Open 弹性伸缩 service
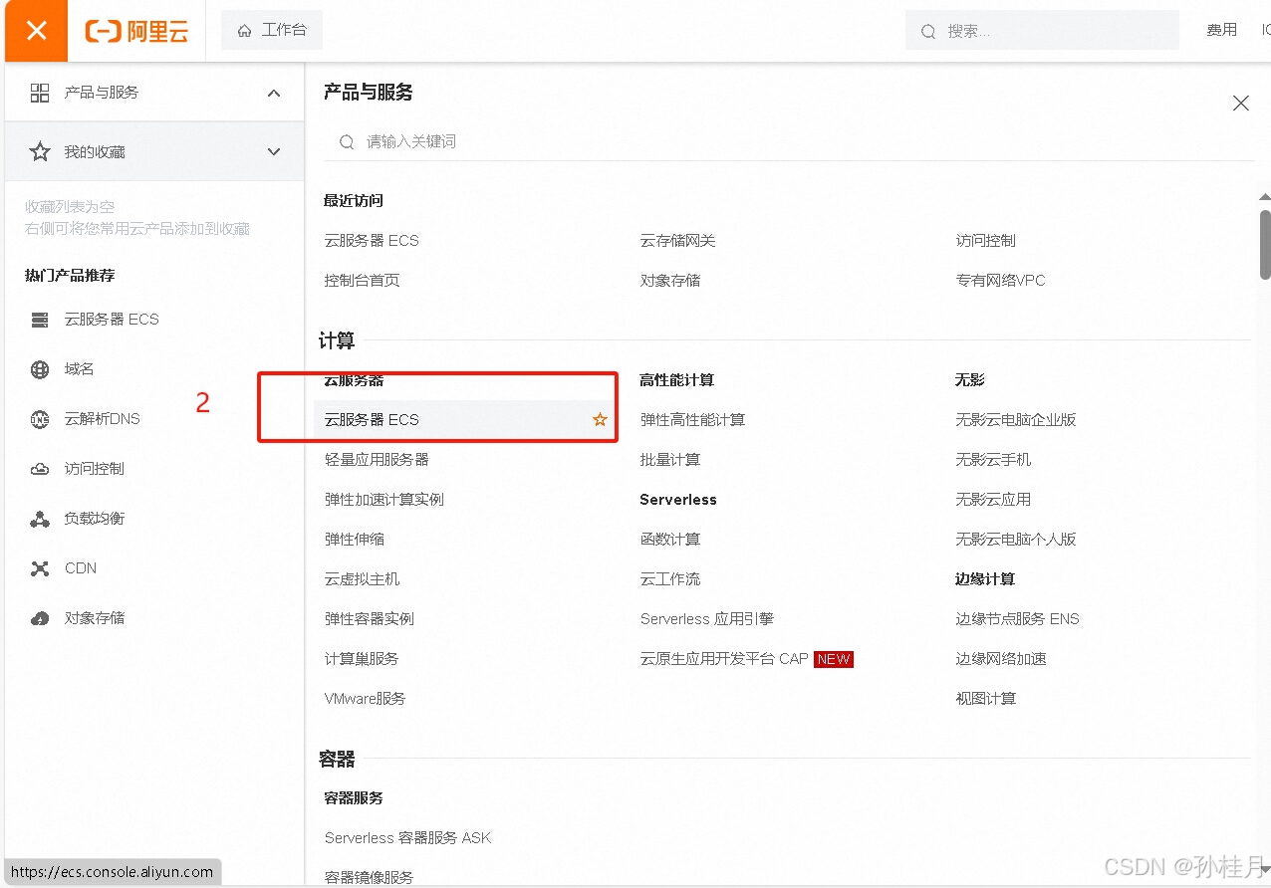The image size is (1271, 888). (x=355, y=540)
